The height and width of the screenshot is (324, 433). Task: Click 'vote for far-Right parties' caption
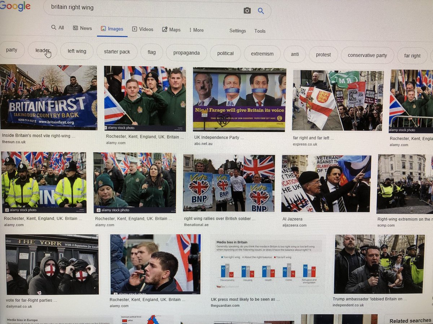32,300
